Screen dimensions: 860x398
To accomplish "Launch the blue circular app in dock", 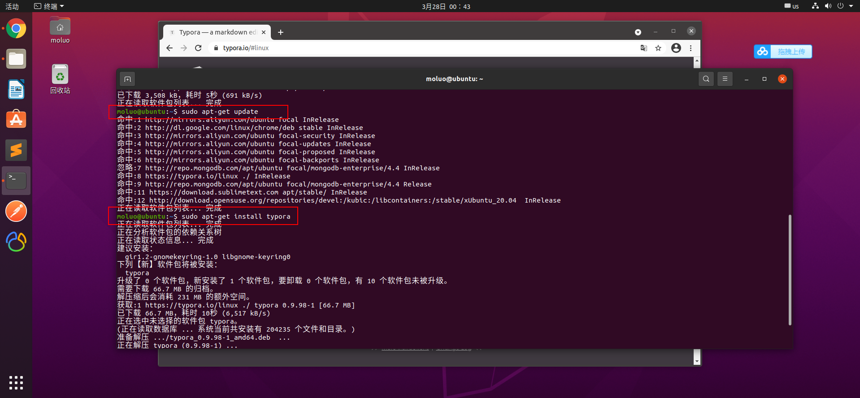I will point(16,242).
